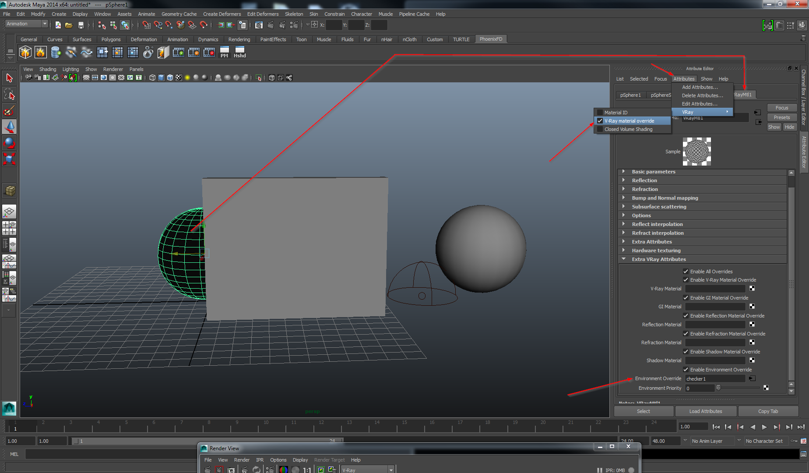Activate the Lasso select tool
Screen dimensions: 809x473
pos(9,94)
